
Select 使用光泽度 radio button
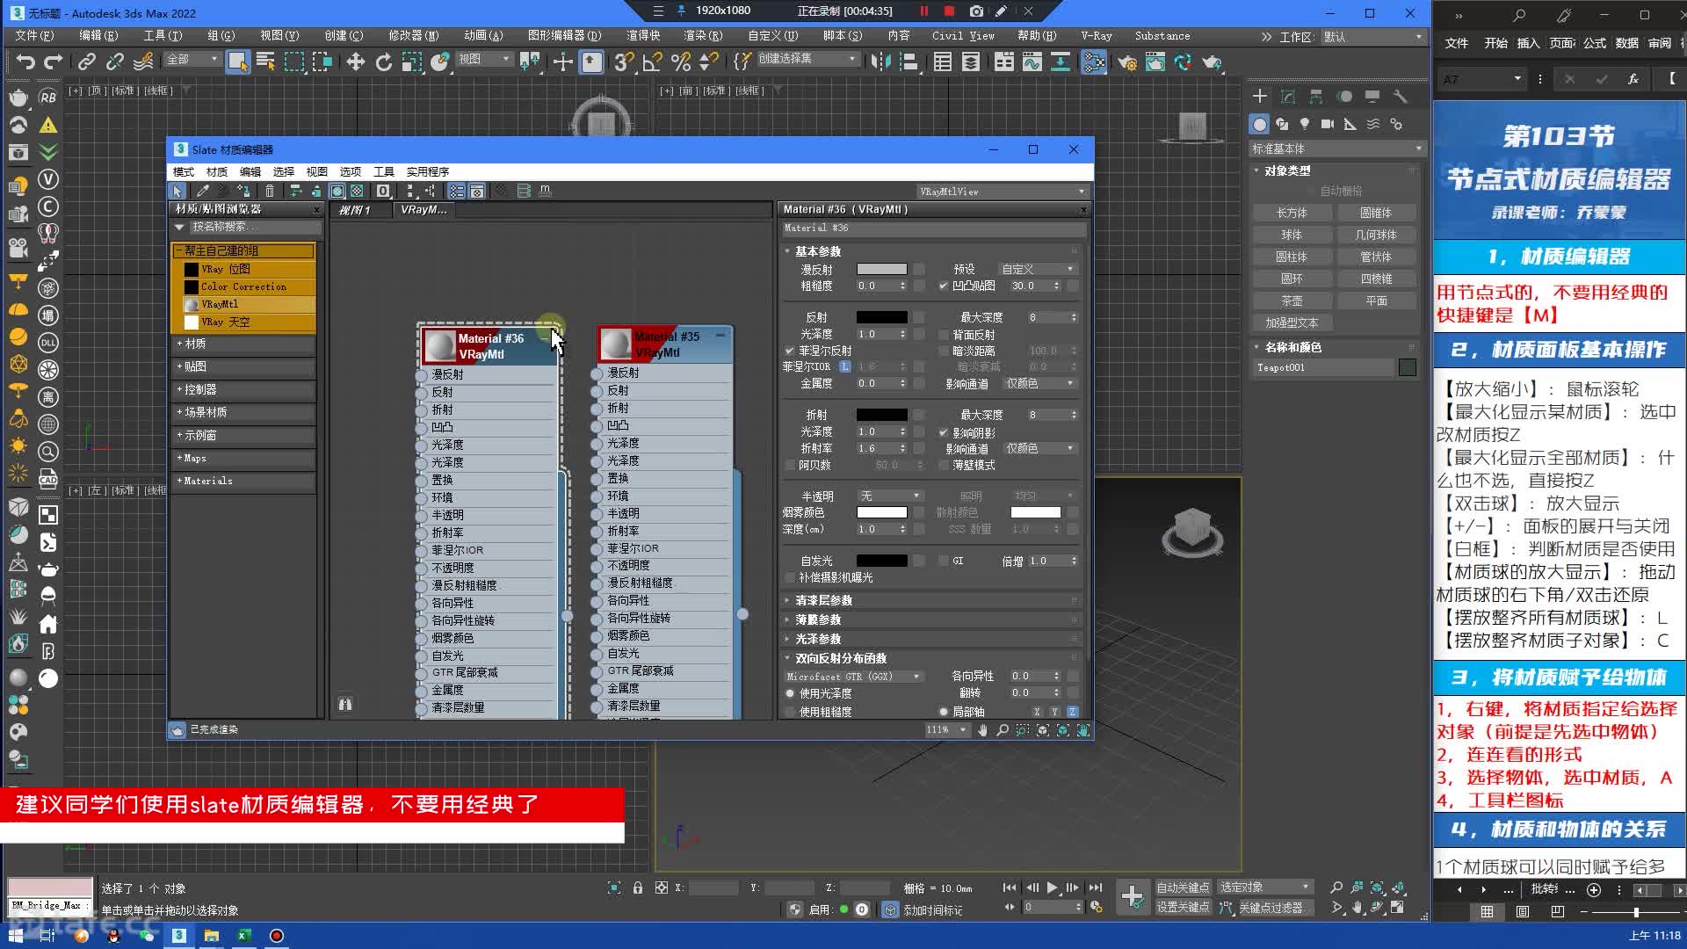point(789,693)
